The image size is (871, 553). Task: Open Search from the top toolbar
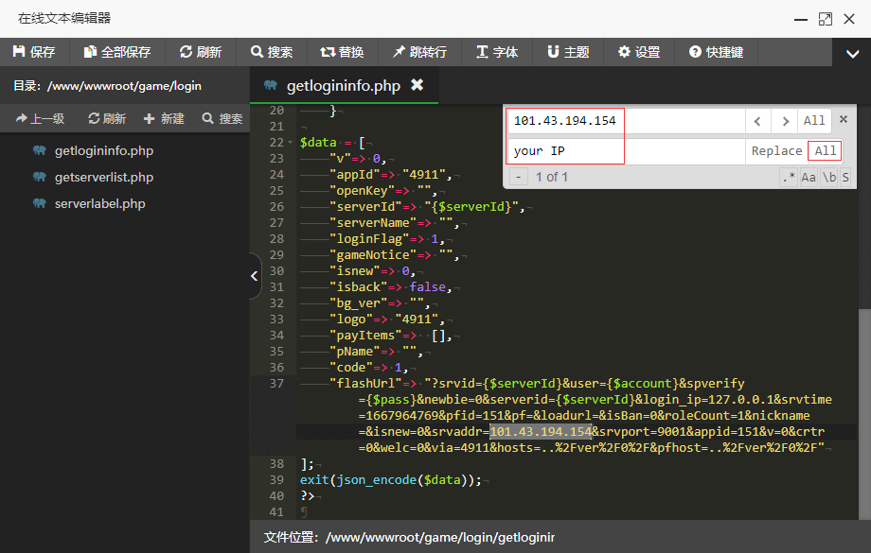pyautogui.click(x=272, y=52)
